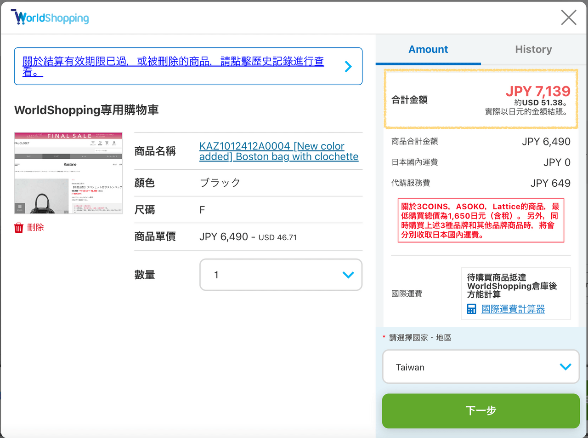
Task: Click the JPY 7,139 total amount
Action: 538,91
